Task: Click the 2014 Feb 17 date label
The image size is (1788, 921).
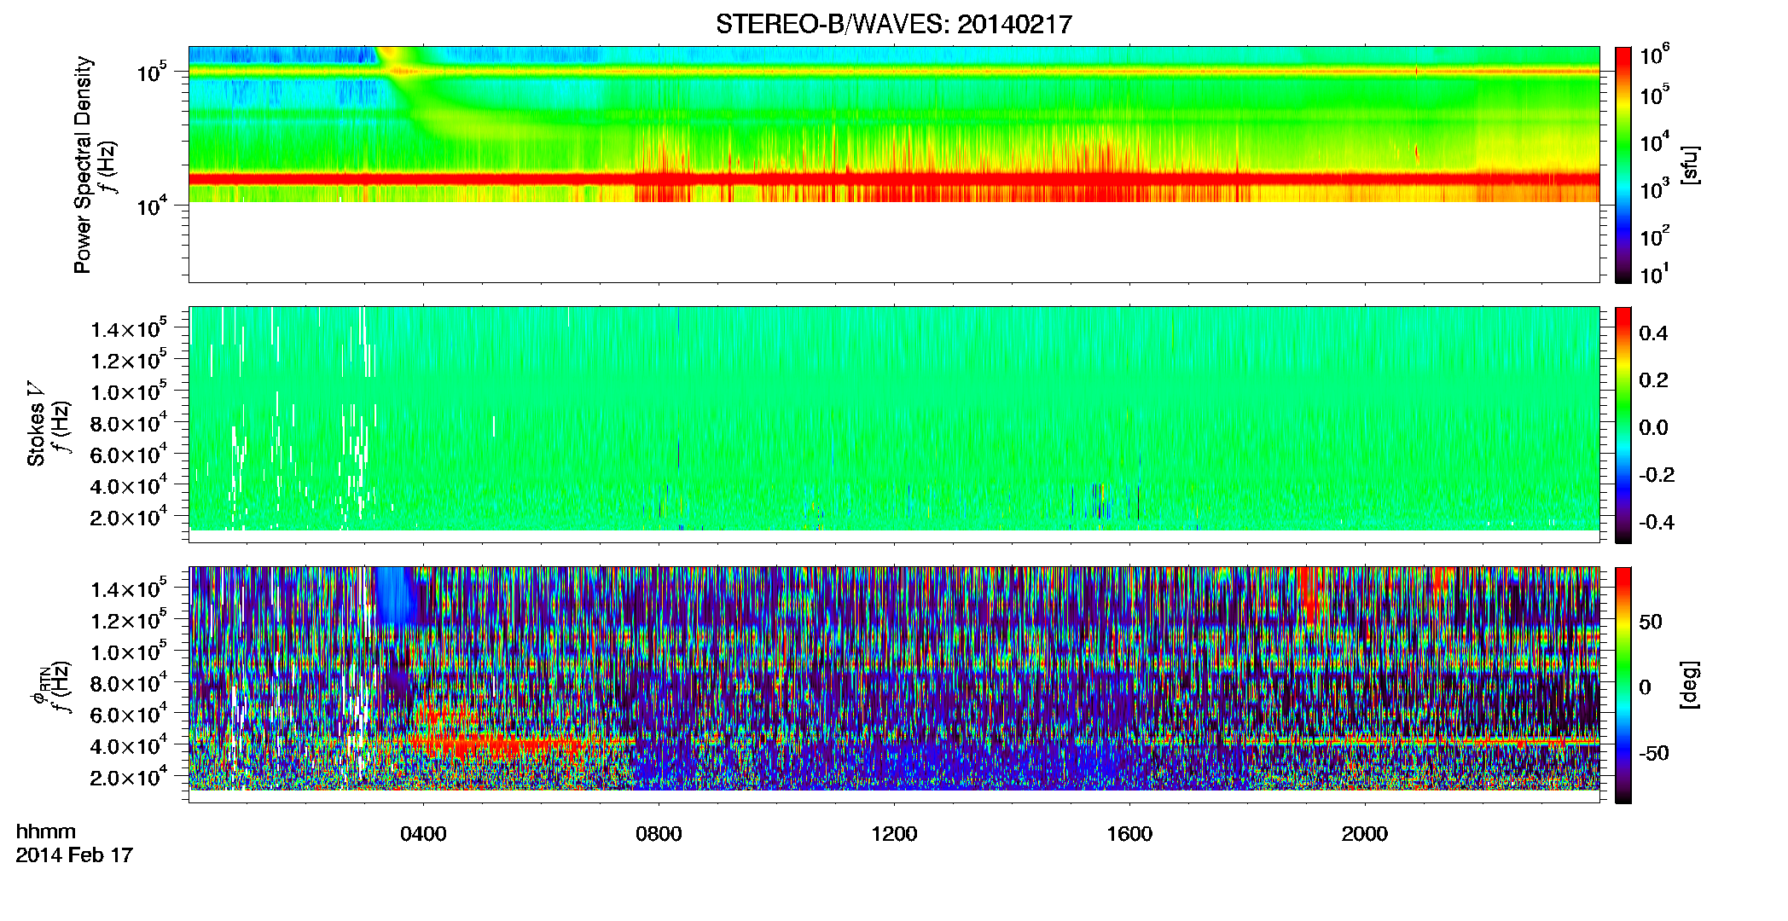Action: (x=74, y=855)
